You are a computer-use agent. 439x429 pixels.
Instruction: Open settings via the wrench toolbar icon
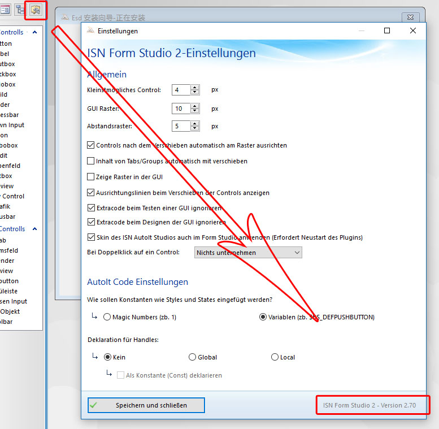pyautogui.click(x=36, y=10)
